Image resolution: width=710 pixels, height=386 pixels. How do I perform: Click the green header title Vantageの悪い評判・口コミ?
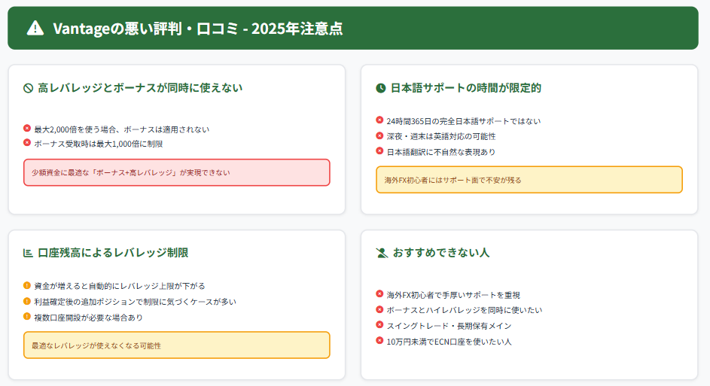(197, 29)
